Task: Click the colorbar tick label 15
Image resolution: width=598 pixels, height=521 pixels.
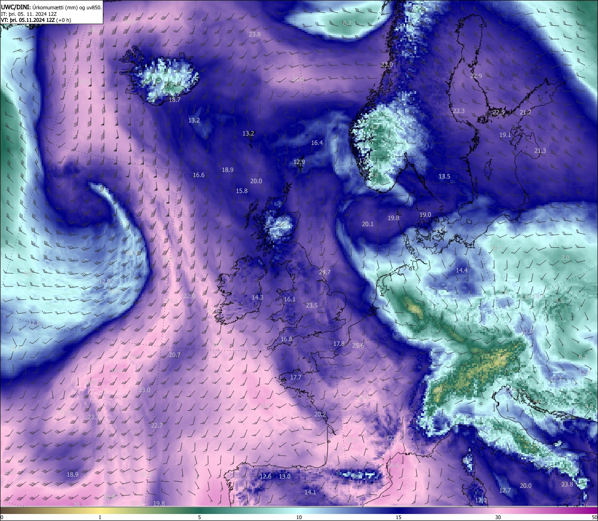Action: point(399,517)
